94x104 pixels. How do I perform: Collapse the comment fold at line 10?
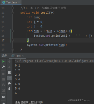coord(12,8)
